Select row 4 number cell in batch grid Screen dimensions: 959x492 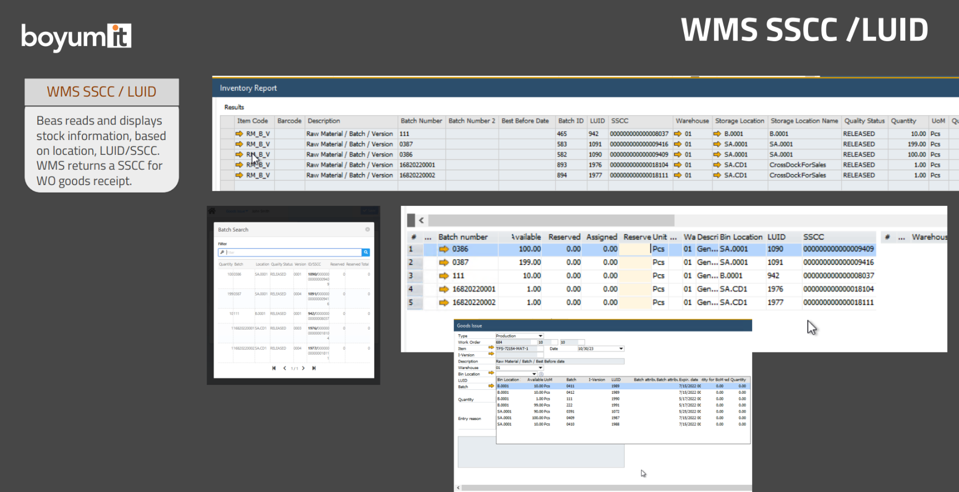tap(414, 289)
